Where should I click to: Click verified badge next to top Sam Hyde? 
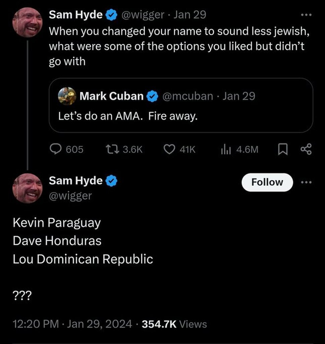point(111,15)
